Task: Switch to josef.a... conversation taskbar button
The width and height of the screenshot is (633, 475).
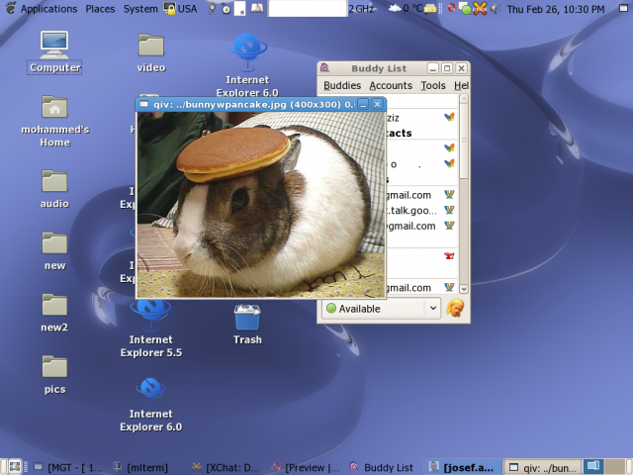Action: pyautogui.click(x=463, y=467)
